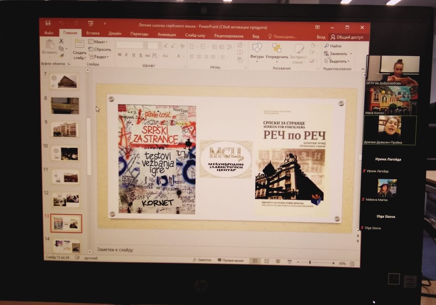Toggle the Notes (Заметки) pane
436x305 pixels.
(x=202, y=260)
